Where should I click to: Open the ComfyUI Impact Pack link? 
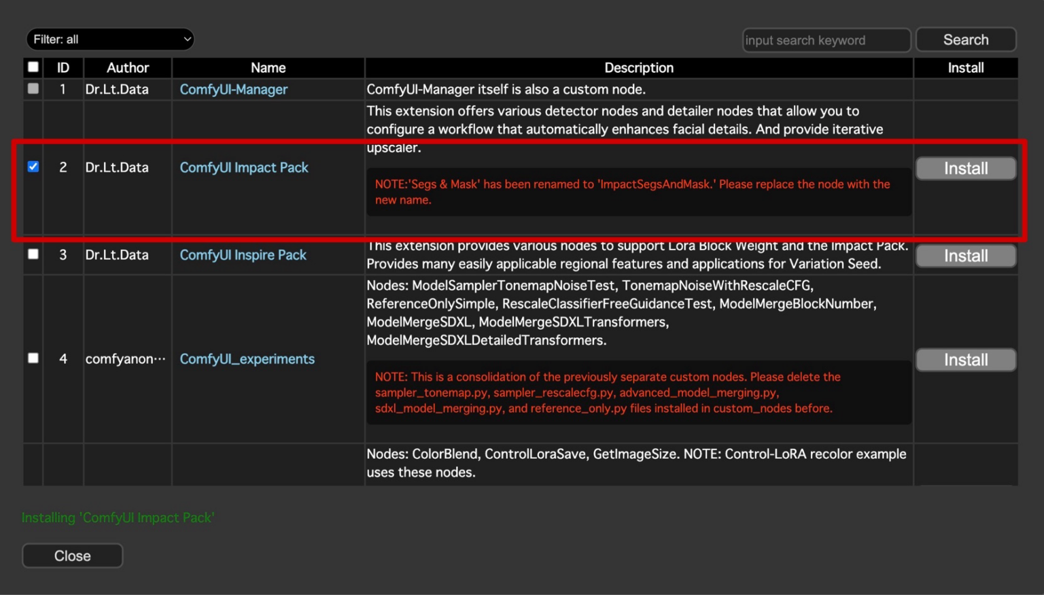[x=243, y=167]
